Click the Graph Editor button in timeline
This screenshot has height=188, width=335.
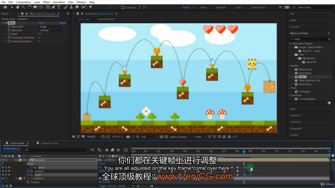126,150
